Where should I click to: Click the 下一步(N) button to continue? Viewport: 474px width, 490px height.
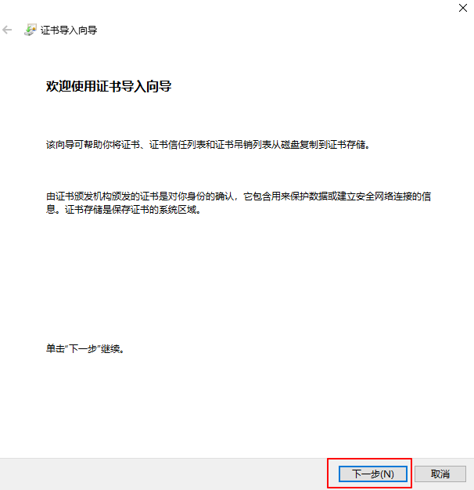(372, 474)
